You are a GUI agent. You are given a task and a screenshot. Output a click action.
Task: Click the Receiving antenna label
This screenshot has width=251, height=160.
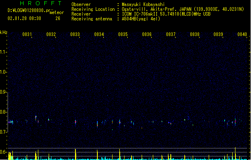point(92,19)
